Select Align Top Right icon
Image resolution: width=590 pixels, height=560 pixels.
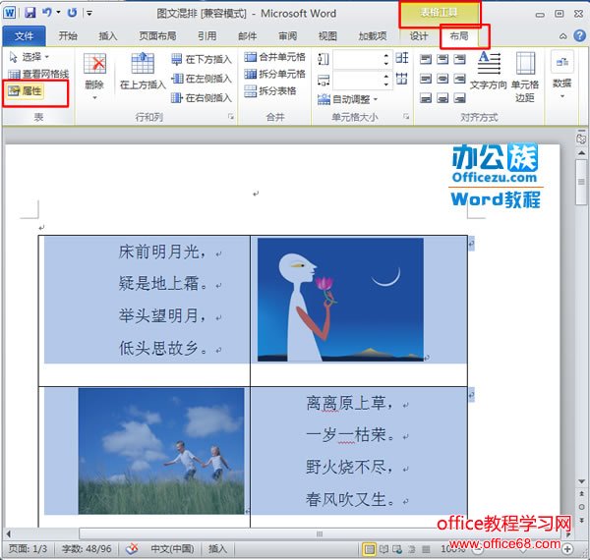pos(459,59)
